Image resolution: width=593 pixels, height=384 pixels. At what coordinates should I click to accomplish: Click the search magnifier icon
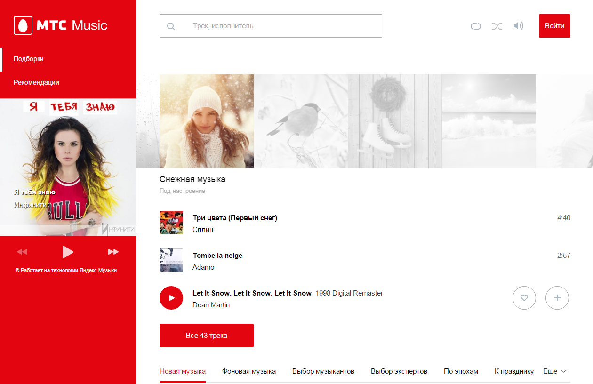click(x=171, y=26)
